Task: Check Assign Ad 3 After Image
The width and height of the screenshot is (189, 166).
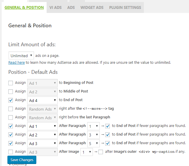Action: [11, 152]
